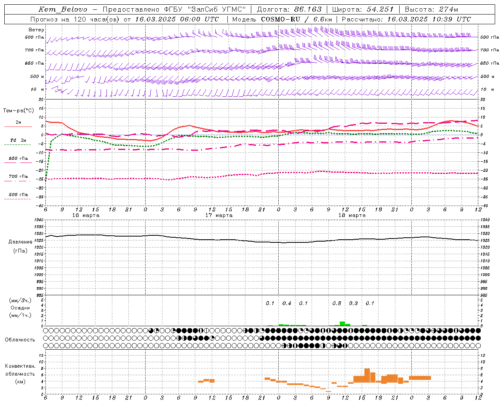
Task: Select the 0.8 precipitation value
Action: point(337,303)
